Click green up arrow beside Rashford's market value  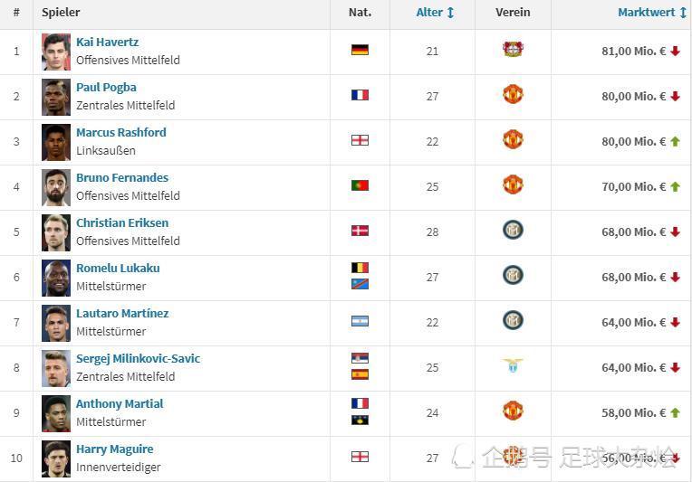pyautogui.click(x=675, y=141)
